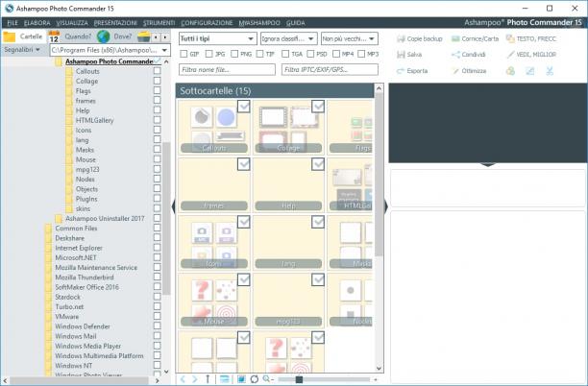Go up one folder level arrow
Viewport: 588px width, 386px height.
pyautogui.click(x=208, y=379)
